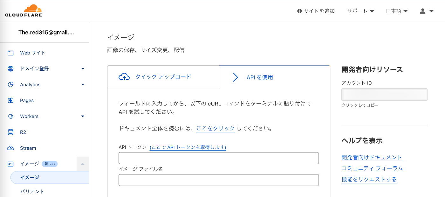Expand the ドメイン登録 dropdown arrow
Screen dimensions: 445x197
pos(83,69)
